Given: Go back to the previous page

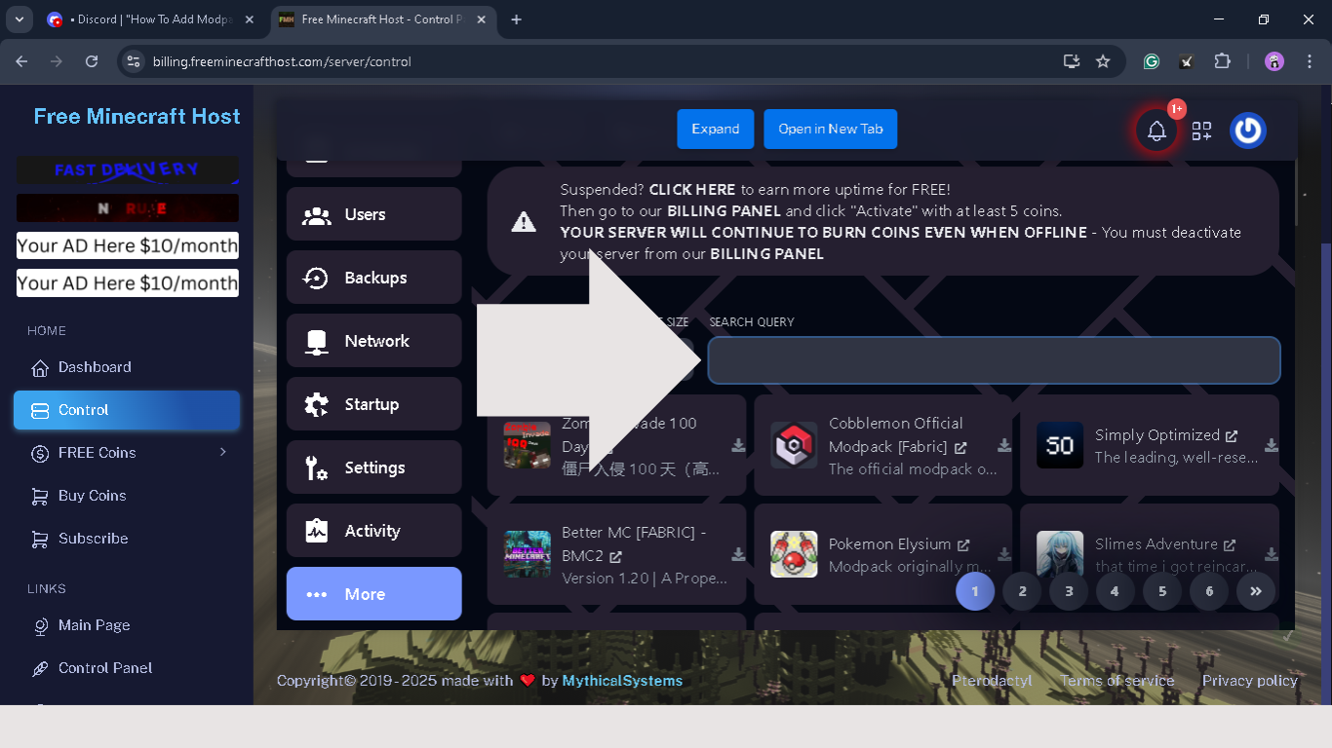Looking at the screenshot, I should coord(21,61).
